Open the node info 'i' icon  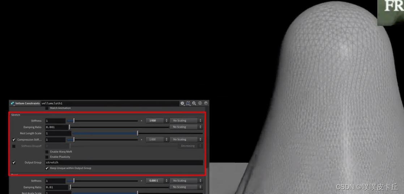pyautogui.click(x=200, y=103)
